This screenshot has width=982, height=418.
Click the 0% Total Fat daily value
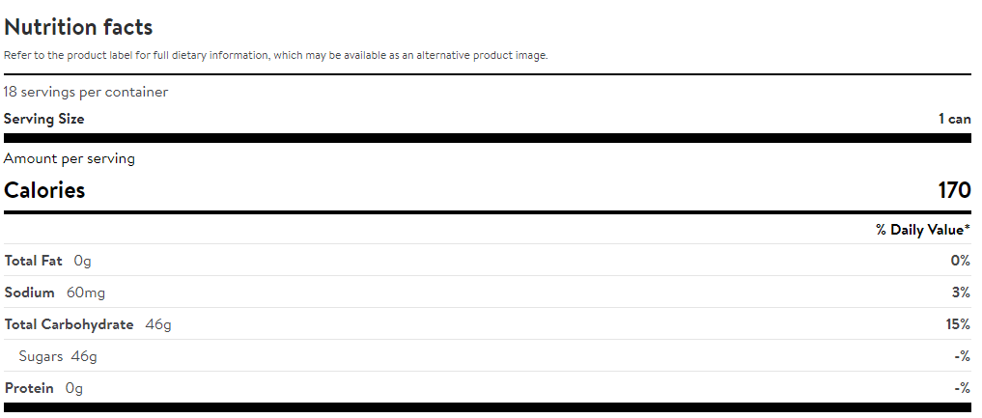(x=960, y=261)
